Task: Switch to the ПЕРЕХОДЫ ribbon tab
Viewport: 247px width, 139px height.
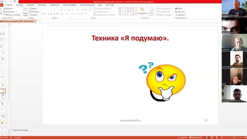Action: tap(42, 5)
